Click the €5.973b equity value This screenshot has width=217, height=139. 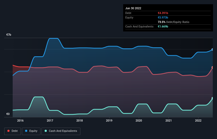click(x=163, y=17)
